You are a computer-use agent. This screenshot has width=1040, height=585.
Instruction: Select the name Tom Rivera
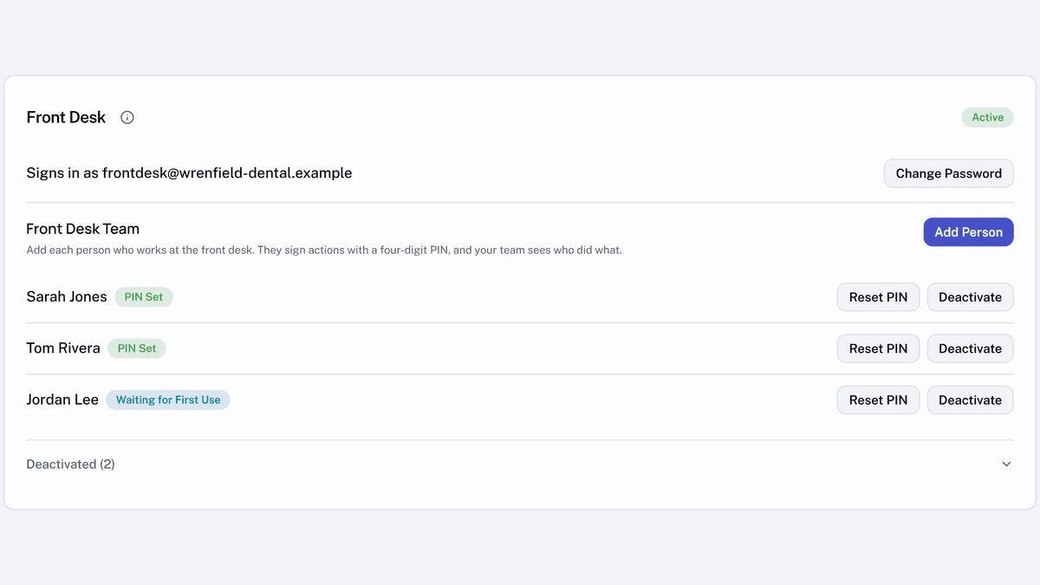pyautogui.click(x=63, y=348)
